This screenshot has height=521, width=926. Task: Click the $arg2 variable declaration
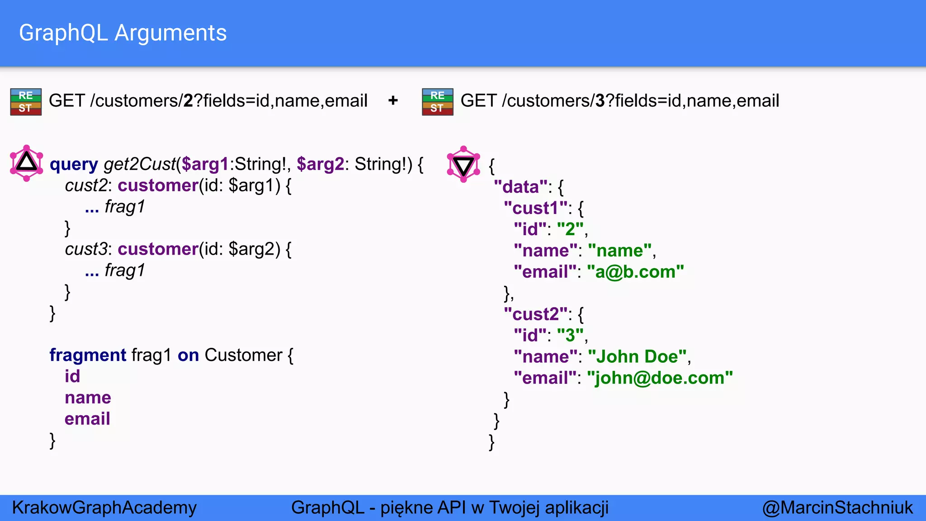coord(321,164)
